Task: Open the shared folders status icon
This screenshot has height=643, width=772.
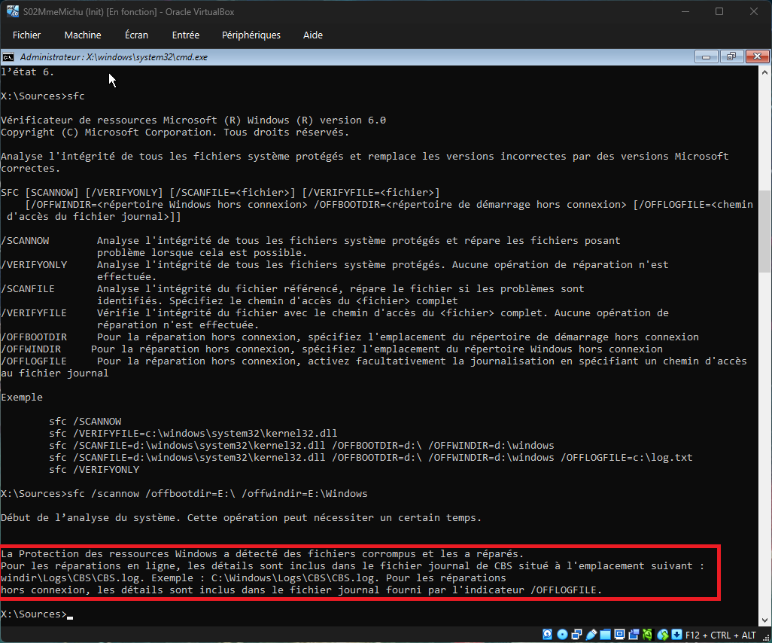Action: (606, 634)
